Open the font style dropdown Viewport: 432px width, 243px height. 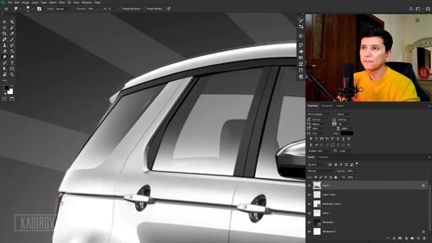[345, 114]
